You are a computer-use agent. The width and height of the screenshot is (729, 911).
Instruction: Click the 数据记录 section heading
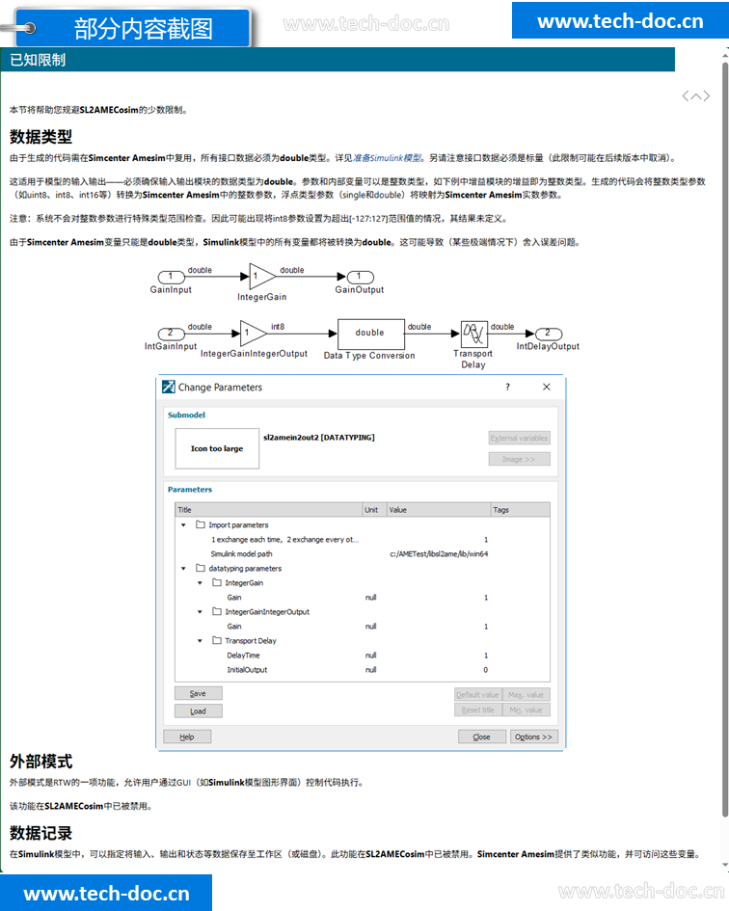[40, 833]
